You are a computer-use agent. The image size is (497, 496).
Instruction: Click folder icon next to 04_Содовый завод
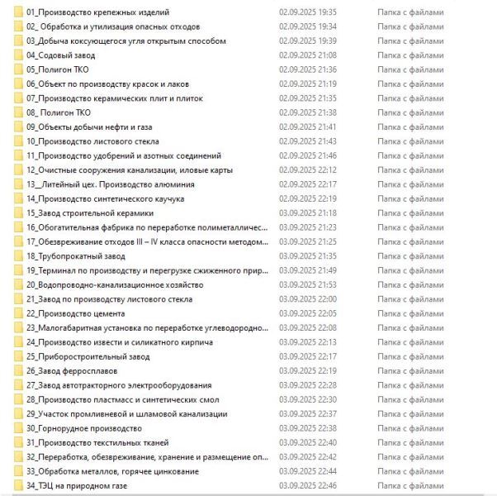click(x=18, y=55)
